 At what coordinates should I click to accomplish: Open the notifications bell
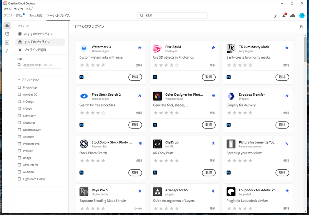(284, 15)
